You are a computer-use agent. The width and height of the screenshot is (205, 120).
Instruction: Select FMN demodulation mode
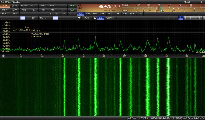click(95, 14)
